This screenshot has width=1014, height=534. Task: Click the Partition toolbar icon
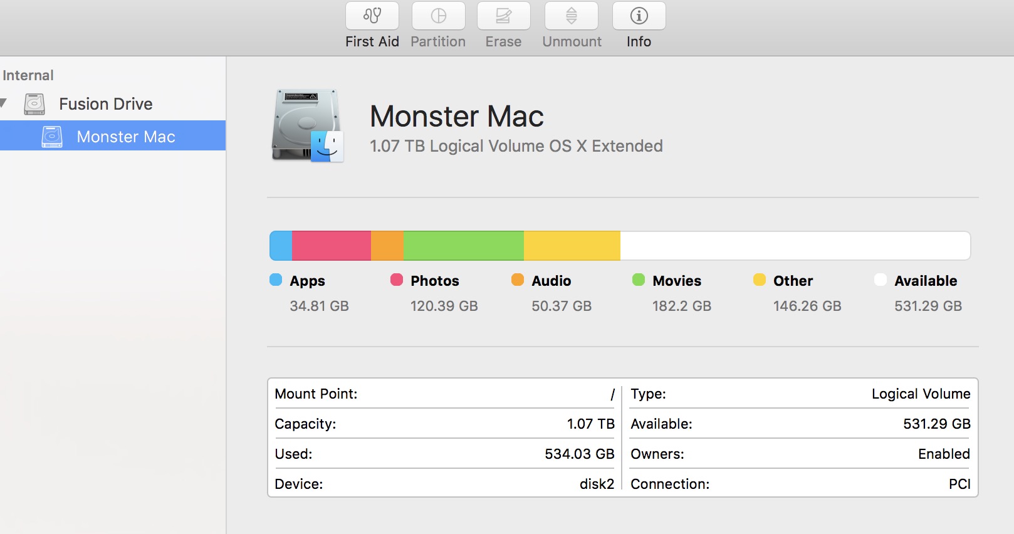439,16
